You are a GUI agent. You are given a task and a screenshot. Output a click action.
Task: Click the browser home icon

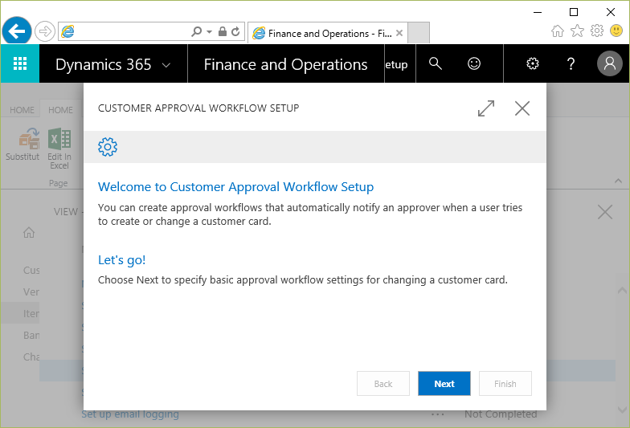click(x=558, y=31)
